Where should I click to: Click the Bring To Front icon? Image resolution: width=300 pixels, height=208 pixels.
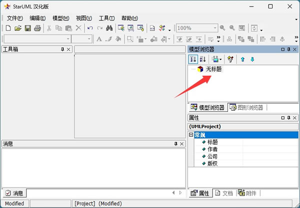click(241, 39)
